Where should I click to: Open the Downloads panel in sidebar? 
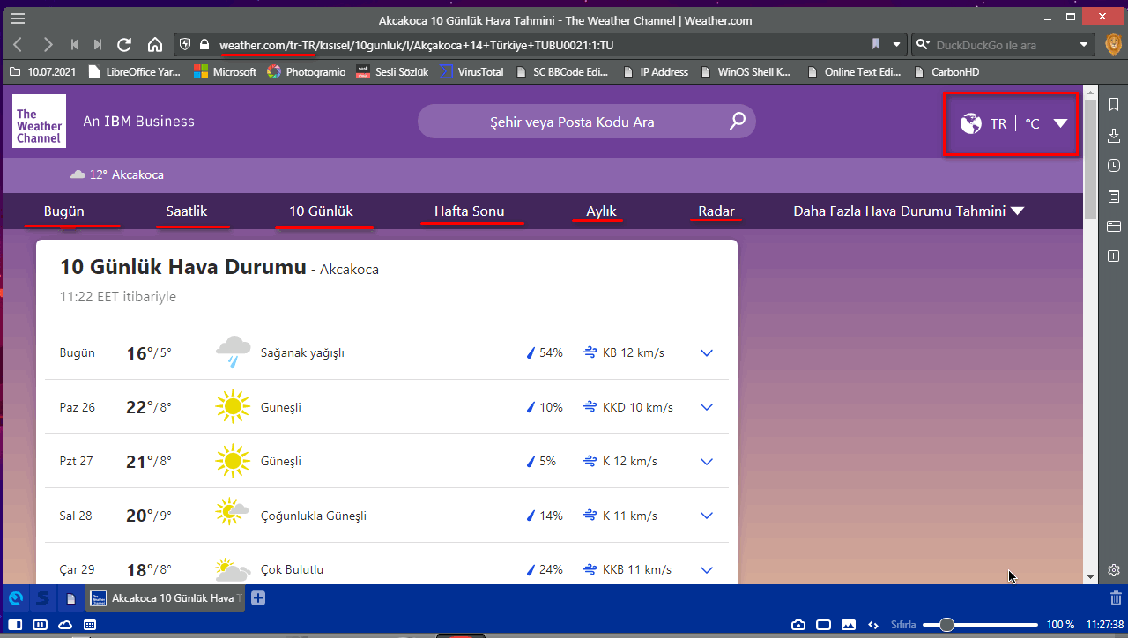1114,135
